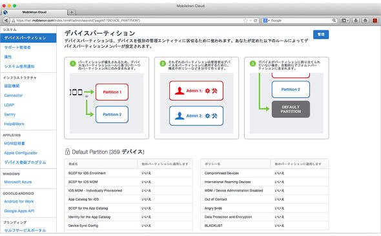381x236 pixels.
Task: Open Google Apps API in the sidebar
Action: coord(19,211)
